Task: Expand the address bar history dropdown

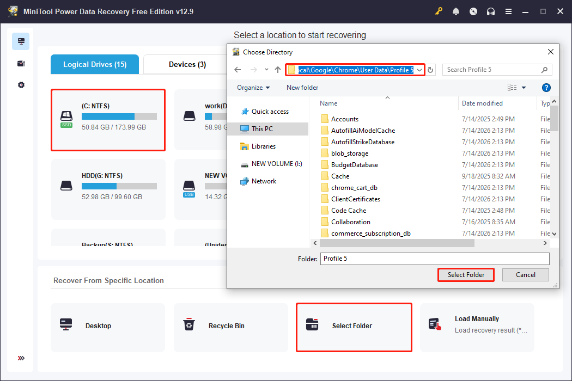Action: point(419,70)
